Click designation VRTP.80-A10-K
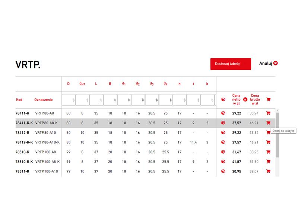Screen dimensions: 298x223 tap(48, 142)
